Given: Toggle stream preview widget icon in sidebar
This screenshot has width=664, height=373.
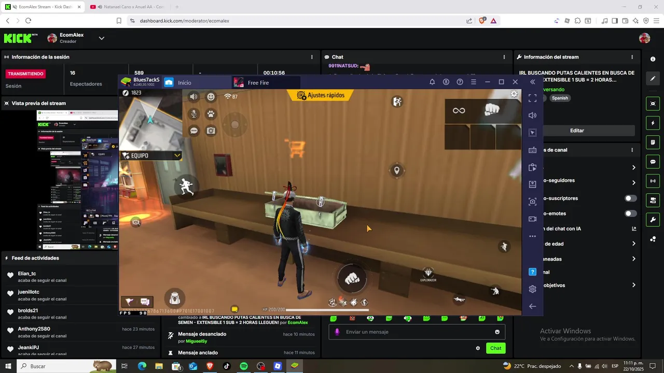Looking at the screenshot, I should point(653,104).
